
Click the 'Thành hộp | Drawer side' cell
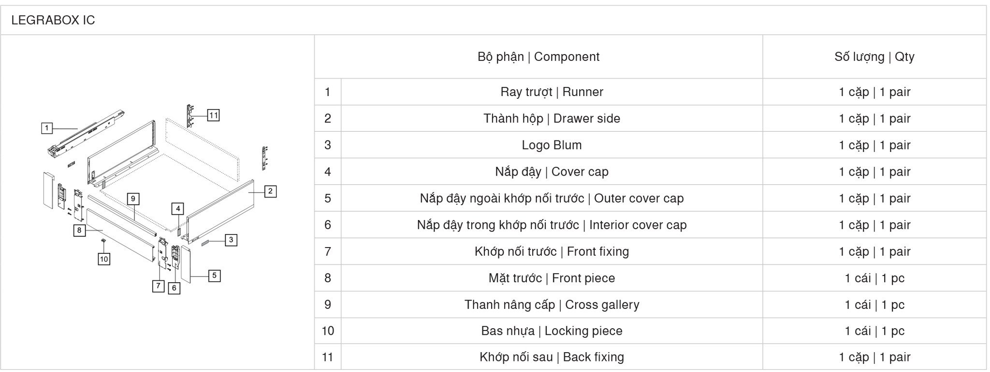tap(552, 119)
